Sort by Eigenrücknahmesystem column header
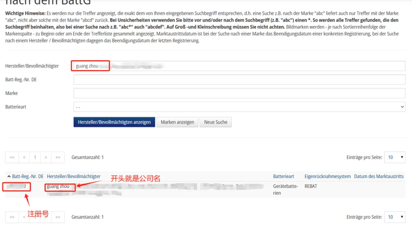 (x=327, y=176)
